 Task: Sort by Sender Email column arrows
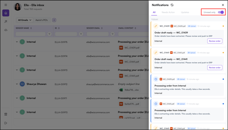(x=102, y=28)
